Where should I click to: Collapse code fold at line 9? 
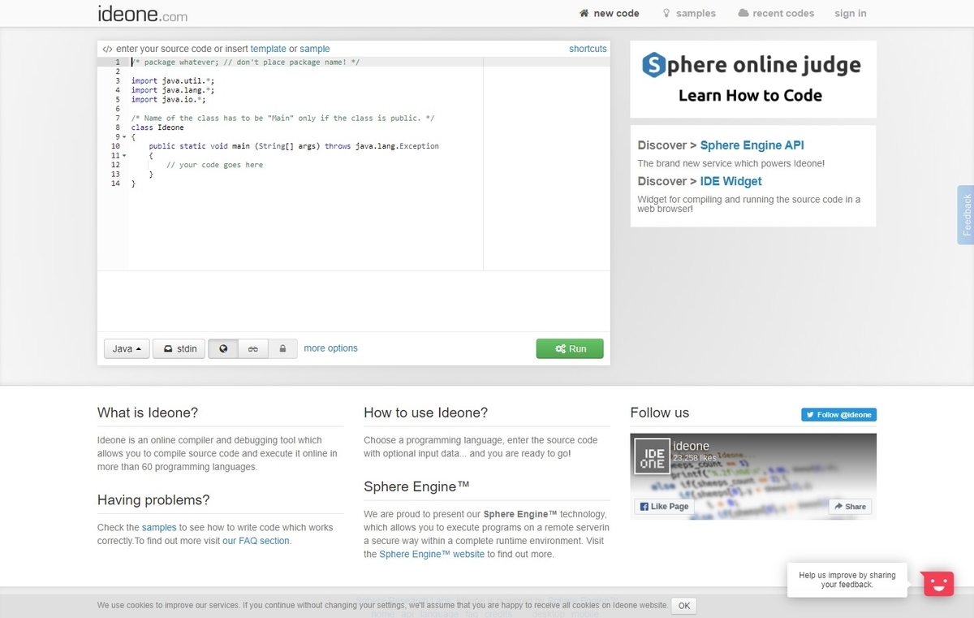coord(123,137)
